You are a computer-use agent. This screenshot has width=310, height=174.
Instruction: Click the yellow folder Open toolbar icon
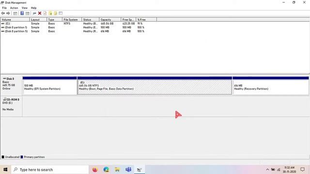pos(50,13)
